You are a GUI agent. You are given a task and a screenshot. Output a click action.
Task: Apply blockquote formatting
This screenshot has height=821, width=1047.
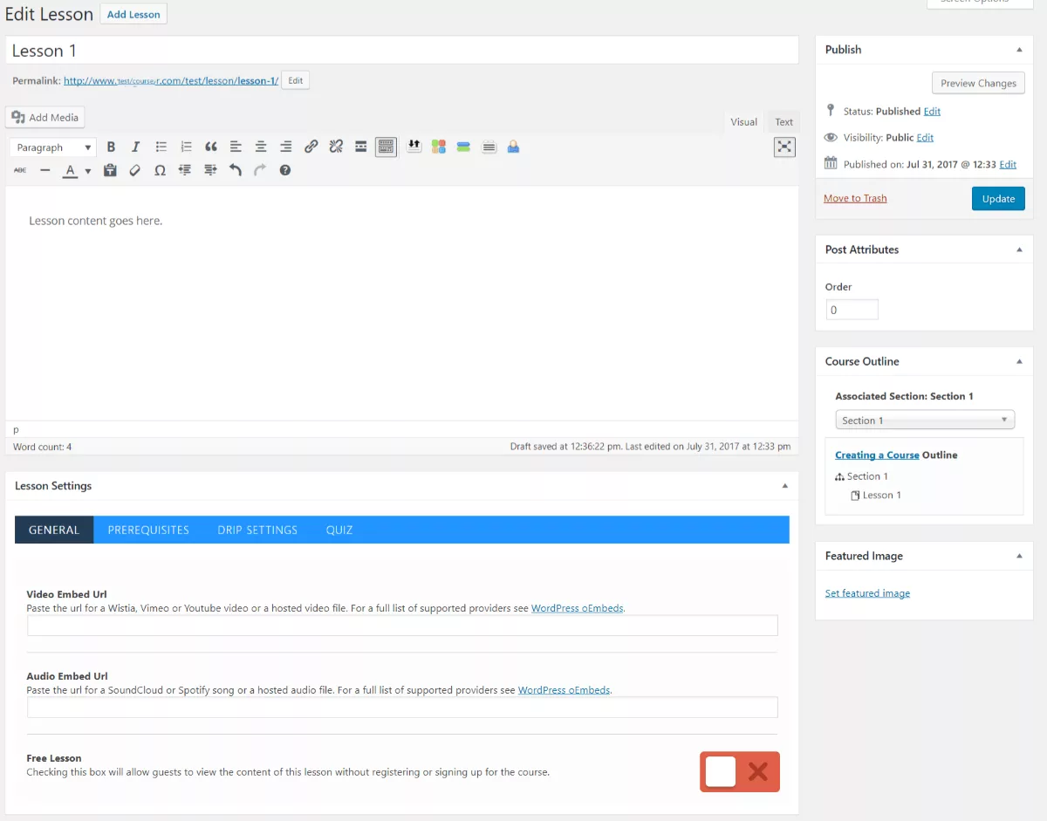click(211, 147)
